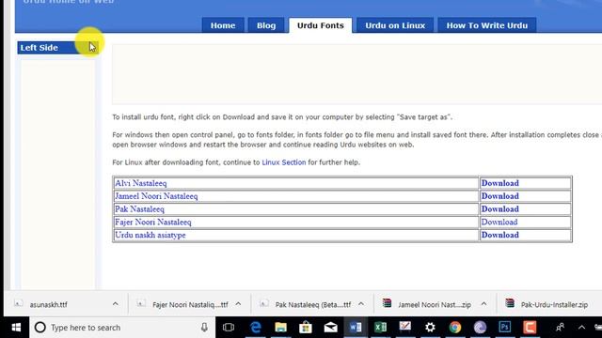Download the Fajer Noori Nastaleeq font

coord(499,223)
